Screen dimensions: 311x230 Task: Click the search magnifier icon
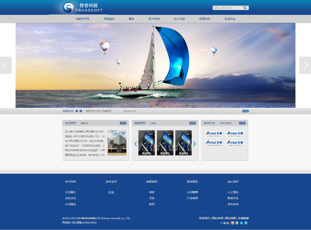point(245,7)
